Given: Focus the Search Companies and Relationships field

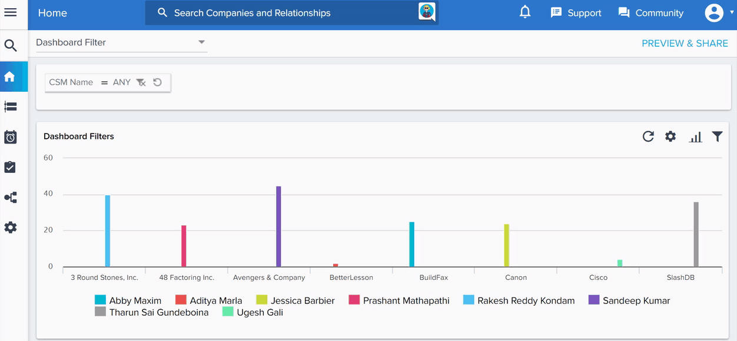Looking at the screenshot, I should 292,13.
